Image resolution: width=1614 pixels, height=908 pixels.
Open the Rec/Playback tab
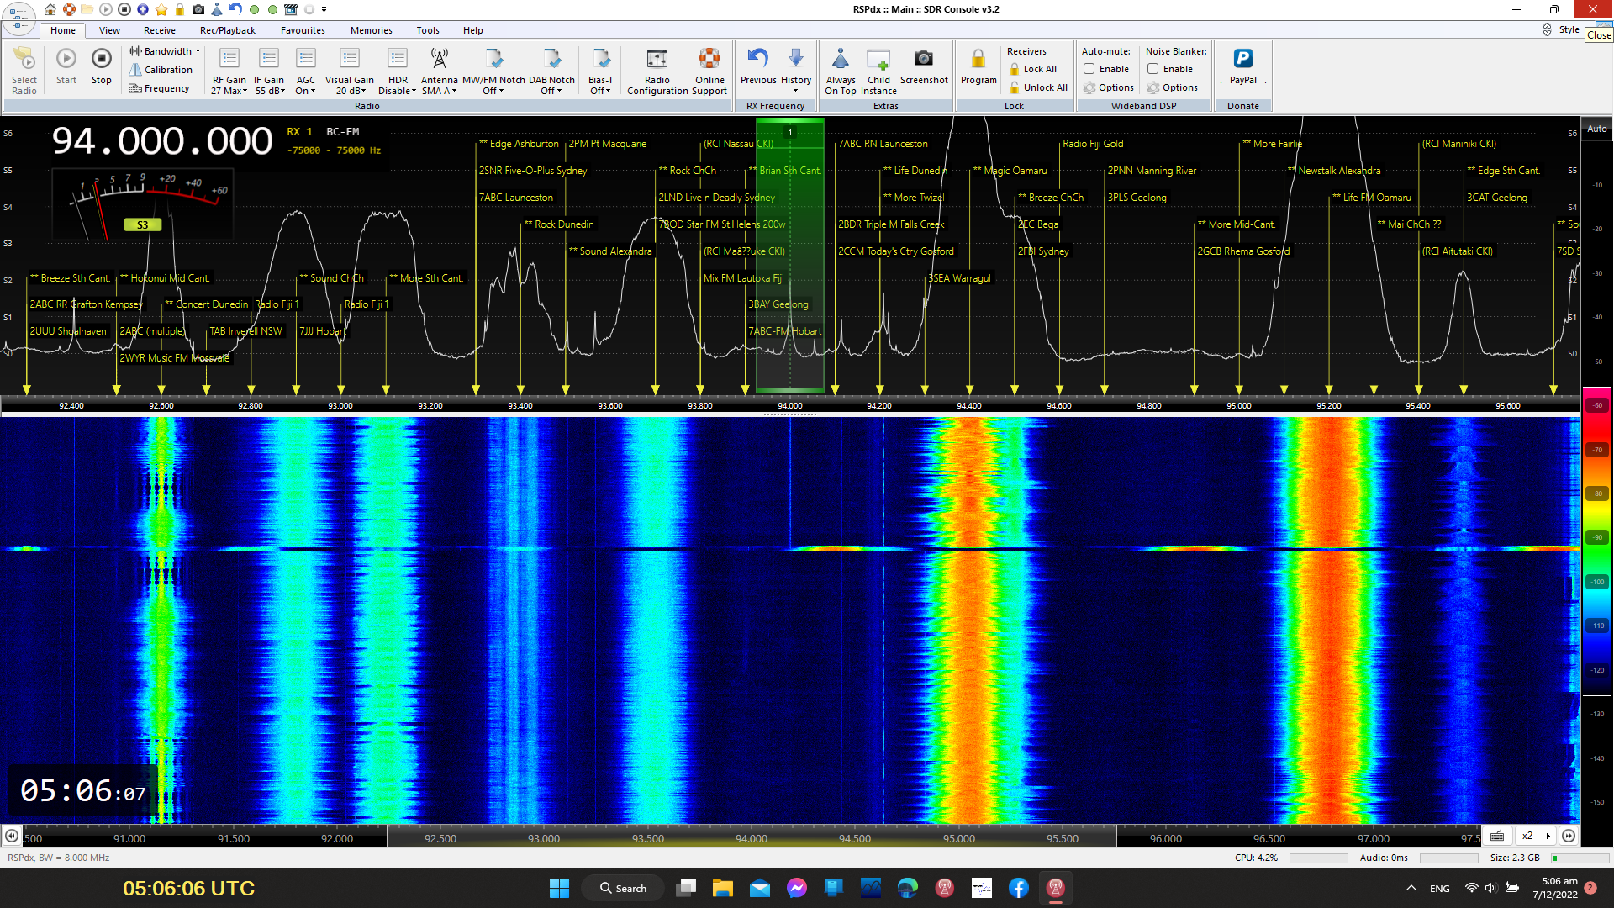tap(227, 30)
